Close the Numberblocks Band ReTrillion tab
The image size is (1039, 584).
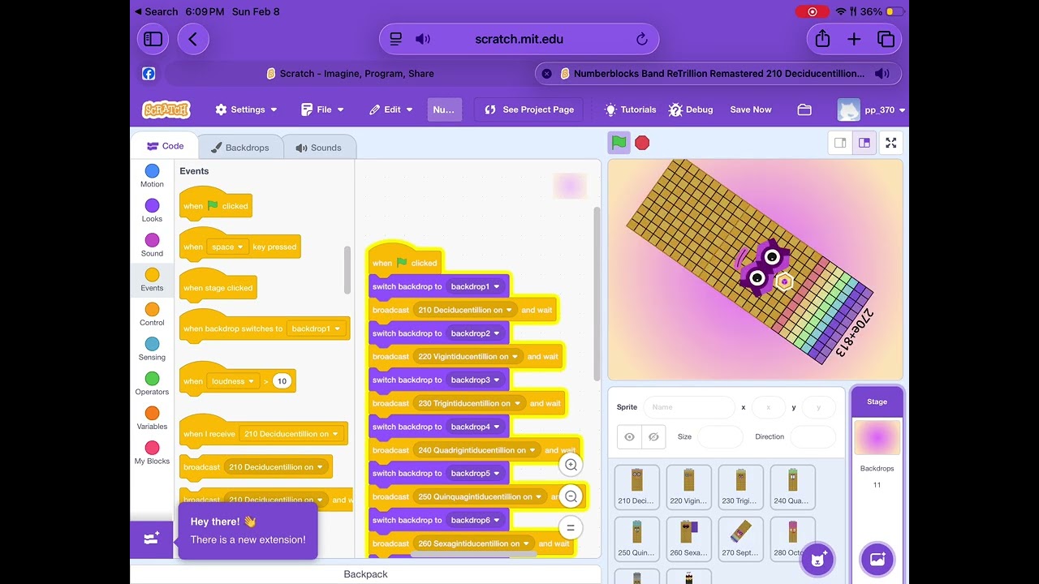546,74
